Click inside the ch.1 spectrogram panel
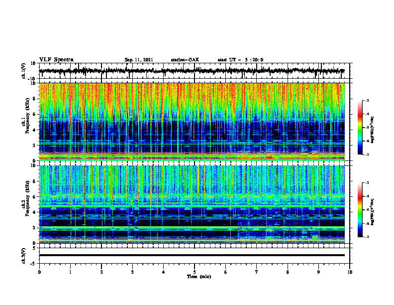This screenshot has height=305, width=394. click(192, 122)
